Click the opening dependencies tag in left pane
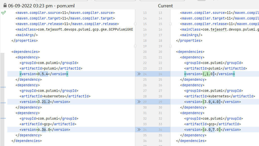Image resolution: width=259 pixels, height=146 pixels. click(26, 52)
